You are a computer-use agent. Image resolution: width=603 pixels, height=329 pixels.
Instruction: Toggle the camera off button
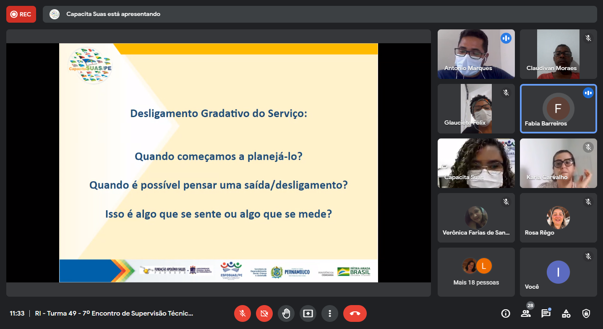264,313
